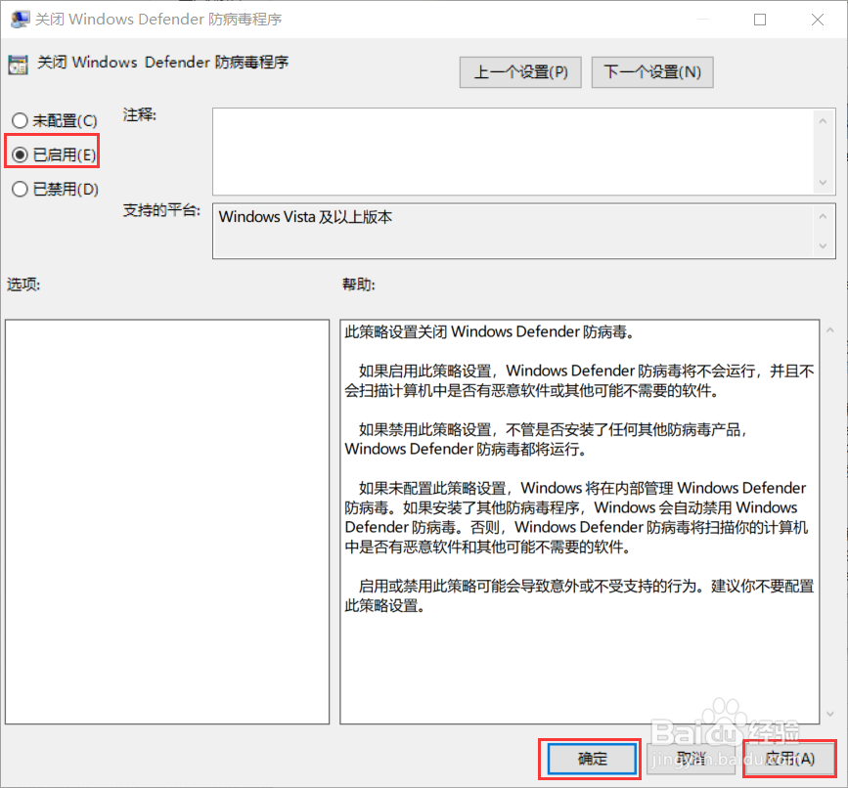This screenshot has height=788, width=848.
Task: Cancel the dialog with 取消
Action: click(x=691, y=759)
